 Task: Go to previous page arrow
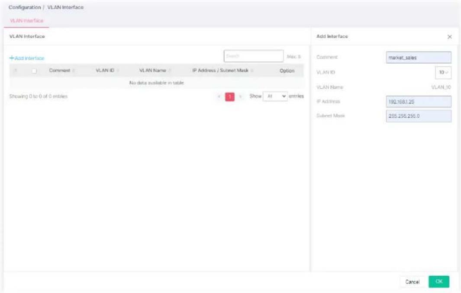point(219,97)
